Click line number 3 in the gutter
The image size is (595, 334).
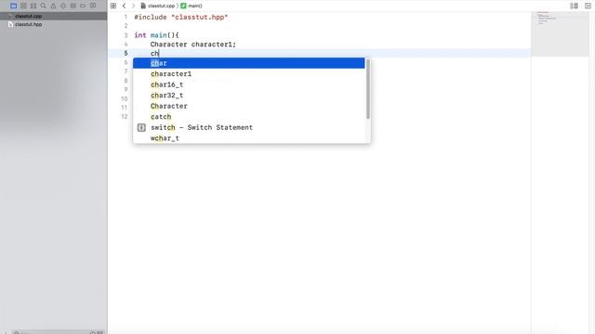pos(126,35)
